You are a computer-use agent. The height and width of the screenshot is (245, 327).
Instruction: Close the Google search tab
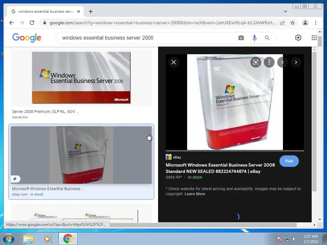[79, 11]
